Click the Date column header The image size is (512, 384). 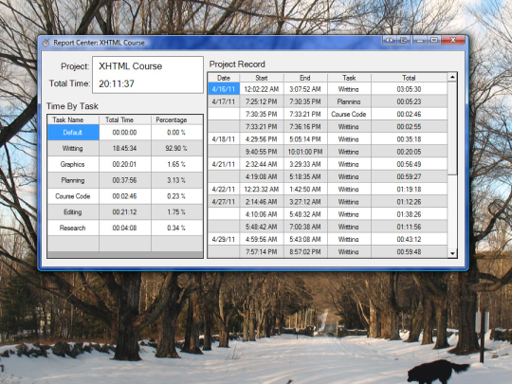tap(224, 78)
